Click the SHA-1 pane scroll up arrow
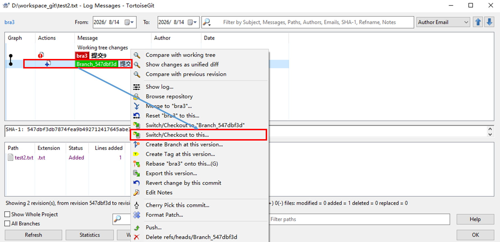The height and width of the screenshot is (242, 500). 490,129
